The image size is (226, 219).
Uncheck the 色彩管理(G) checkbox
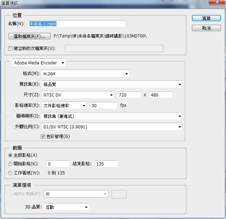[43, 136]
